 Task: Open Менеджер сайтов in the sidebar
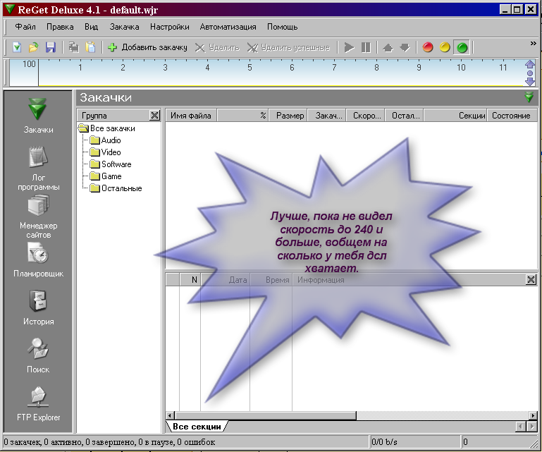pyautogui.click(x=38, y=216)
